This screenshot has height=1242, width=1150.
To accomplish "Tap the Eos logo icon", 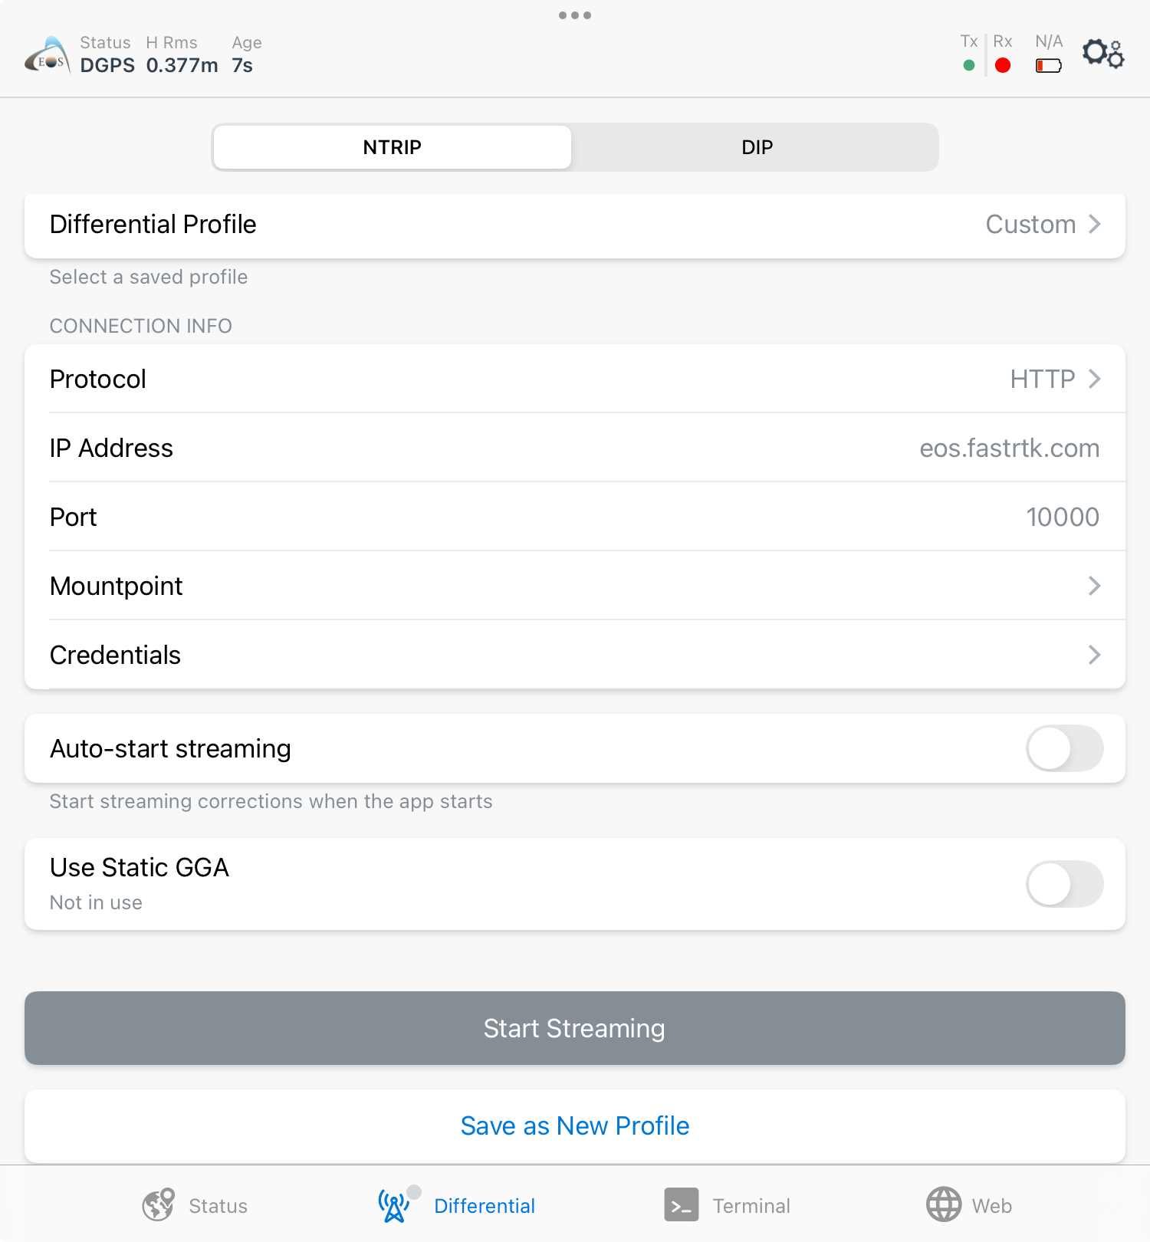I will (48, 55).
